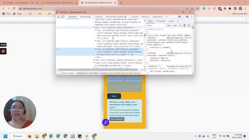Go back in Chrome browser

[x=4, y=9]
